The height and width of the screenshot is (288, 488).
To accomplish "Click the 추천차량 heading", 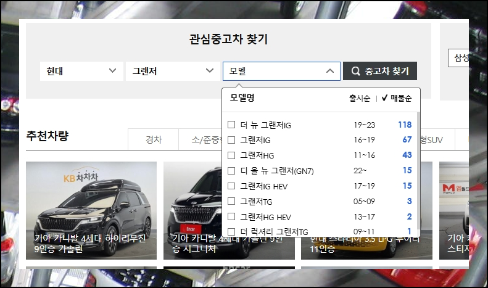I will pyautogui.click(x=48, y=136).
